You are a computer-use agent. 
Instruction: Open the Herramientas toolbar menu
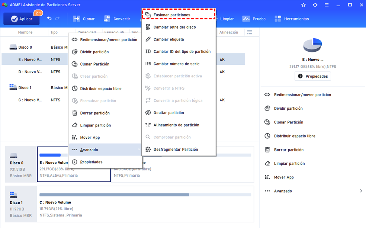pyautogui.click(x=292, y=19)
